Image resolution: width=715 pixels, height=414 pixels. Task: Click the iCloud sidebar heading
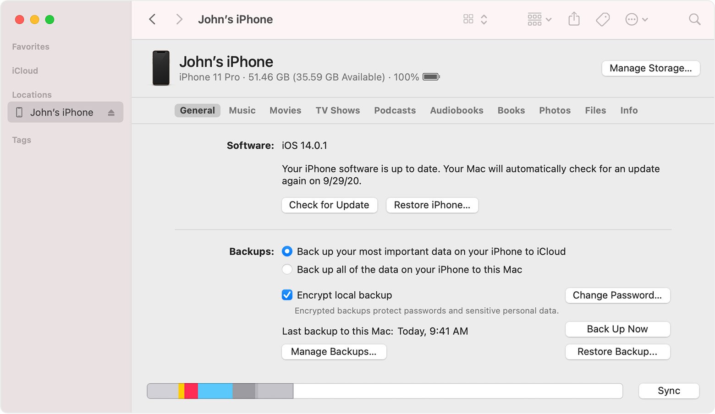[25, 71]
